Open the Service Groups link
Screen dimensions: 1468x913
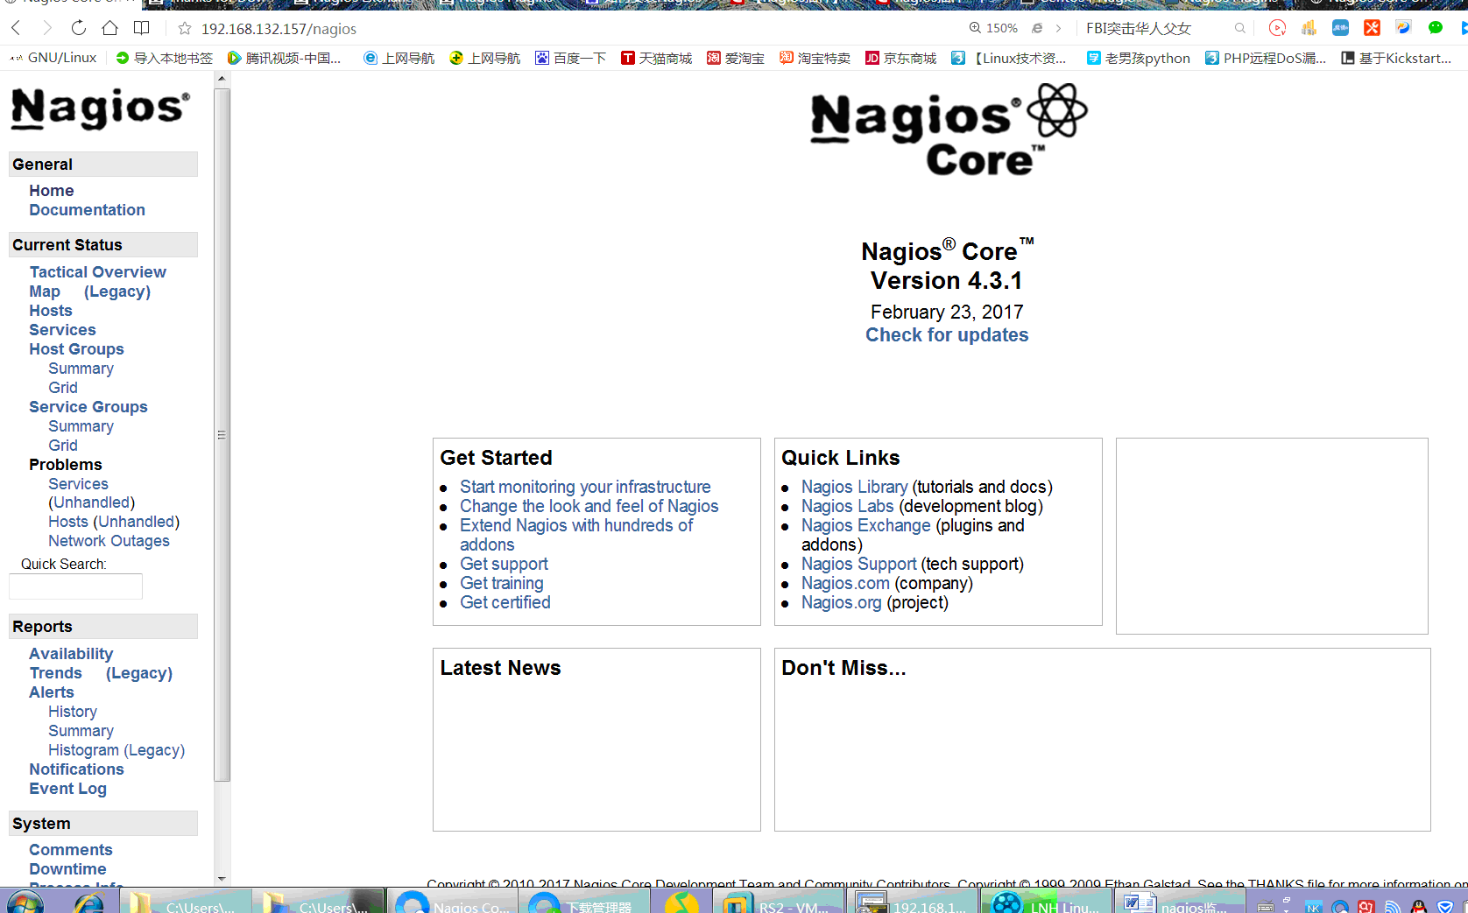pos(88,407)
